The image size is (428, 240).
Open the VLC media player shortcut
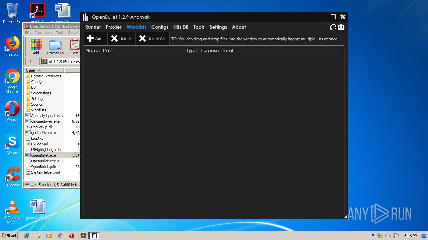point(12,211)
